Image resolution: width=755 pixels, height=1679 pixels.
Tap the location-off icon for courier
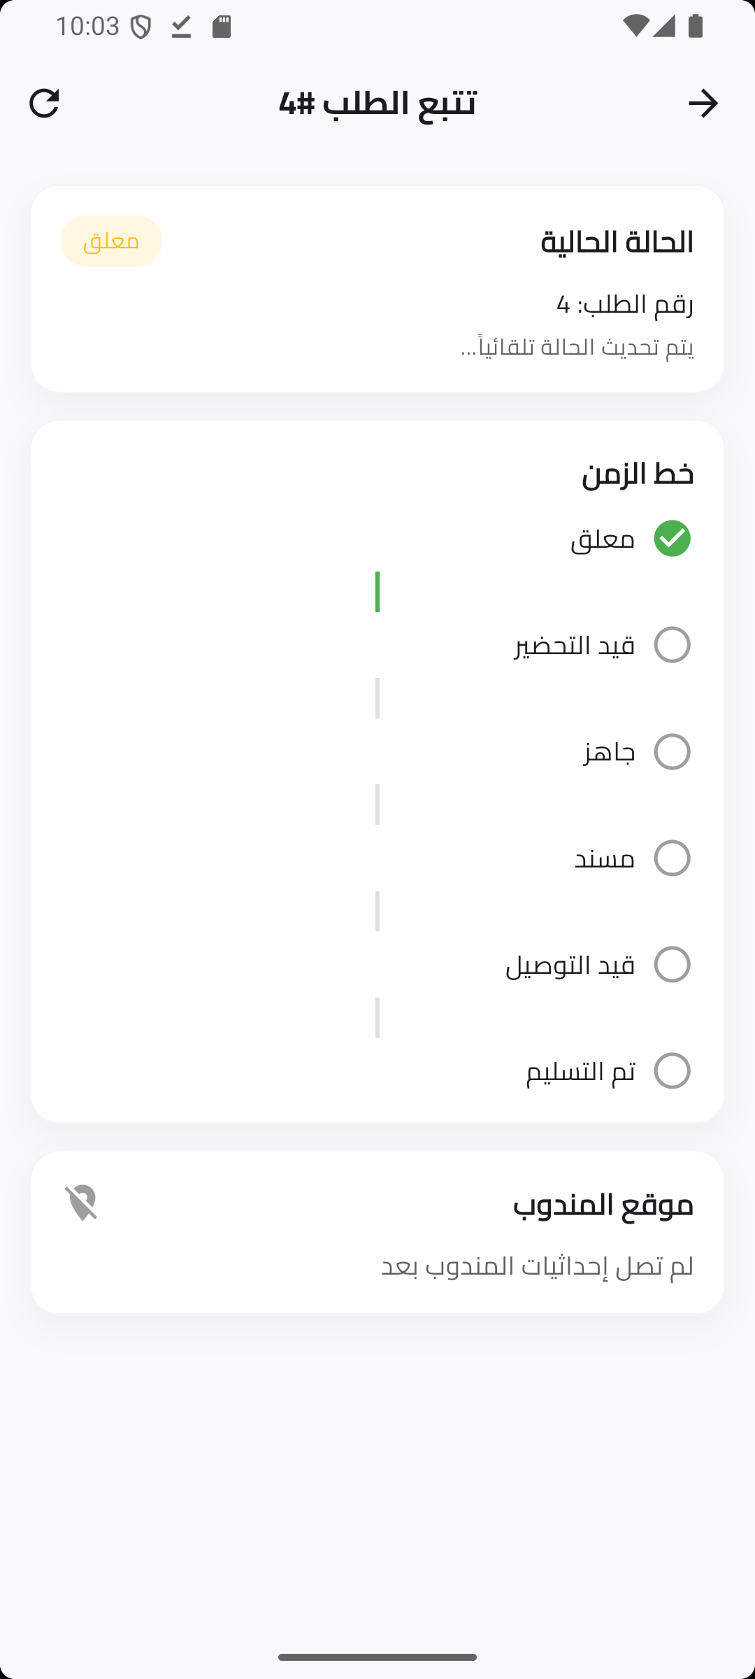81,1203
